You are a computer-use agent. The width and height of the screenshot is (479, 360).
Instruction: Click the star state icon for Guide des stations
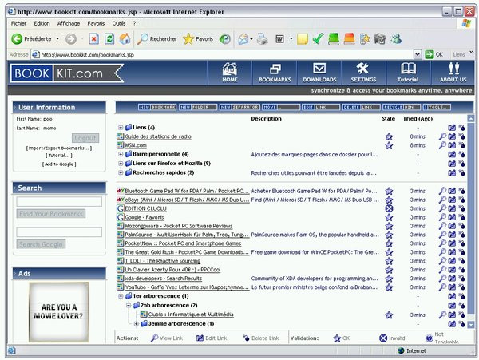click(389, 136)
